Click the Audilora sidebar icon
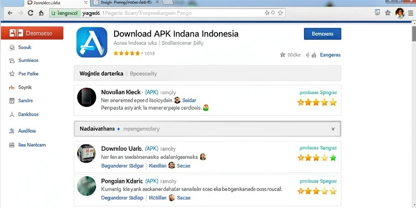The height and width of the screenshot is (208, 416). coord(12,131)
